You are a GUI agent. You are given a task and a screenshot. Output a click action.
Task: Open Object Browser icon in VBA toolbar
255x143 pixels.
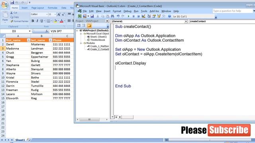tap(159, 16)
